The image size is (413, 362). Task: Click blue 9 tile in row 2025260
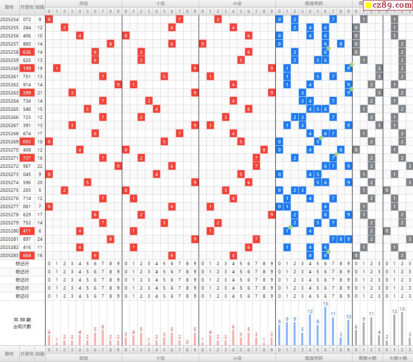click(x=348, y=68)
